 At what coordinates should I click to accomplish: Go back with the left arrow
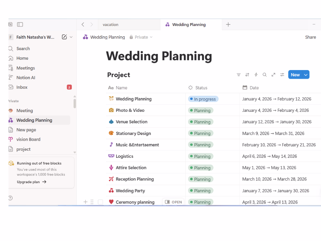(83, 25)
